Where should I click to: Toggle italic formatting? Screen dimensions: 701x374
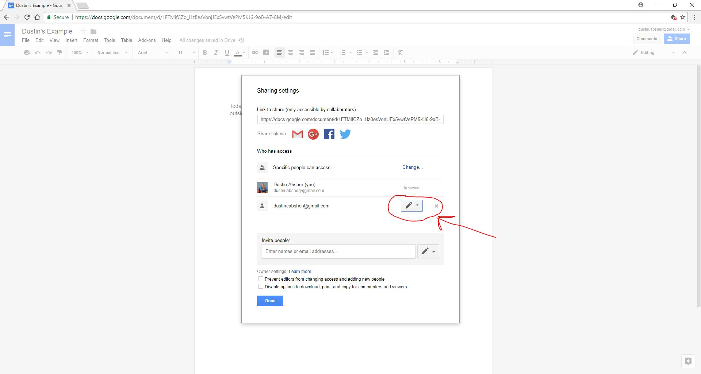pyautogui.click(x=216, y=52)
